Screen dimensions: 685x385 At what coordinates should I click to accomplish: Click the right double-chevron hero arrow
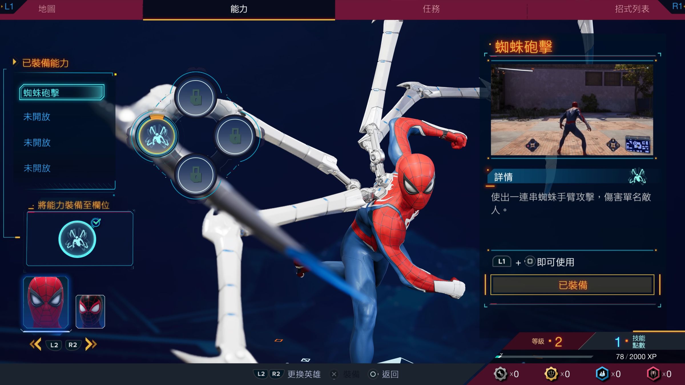(91, 344)
